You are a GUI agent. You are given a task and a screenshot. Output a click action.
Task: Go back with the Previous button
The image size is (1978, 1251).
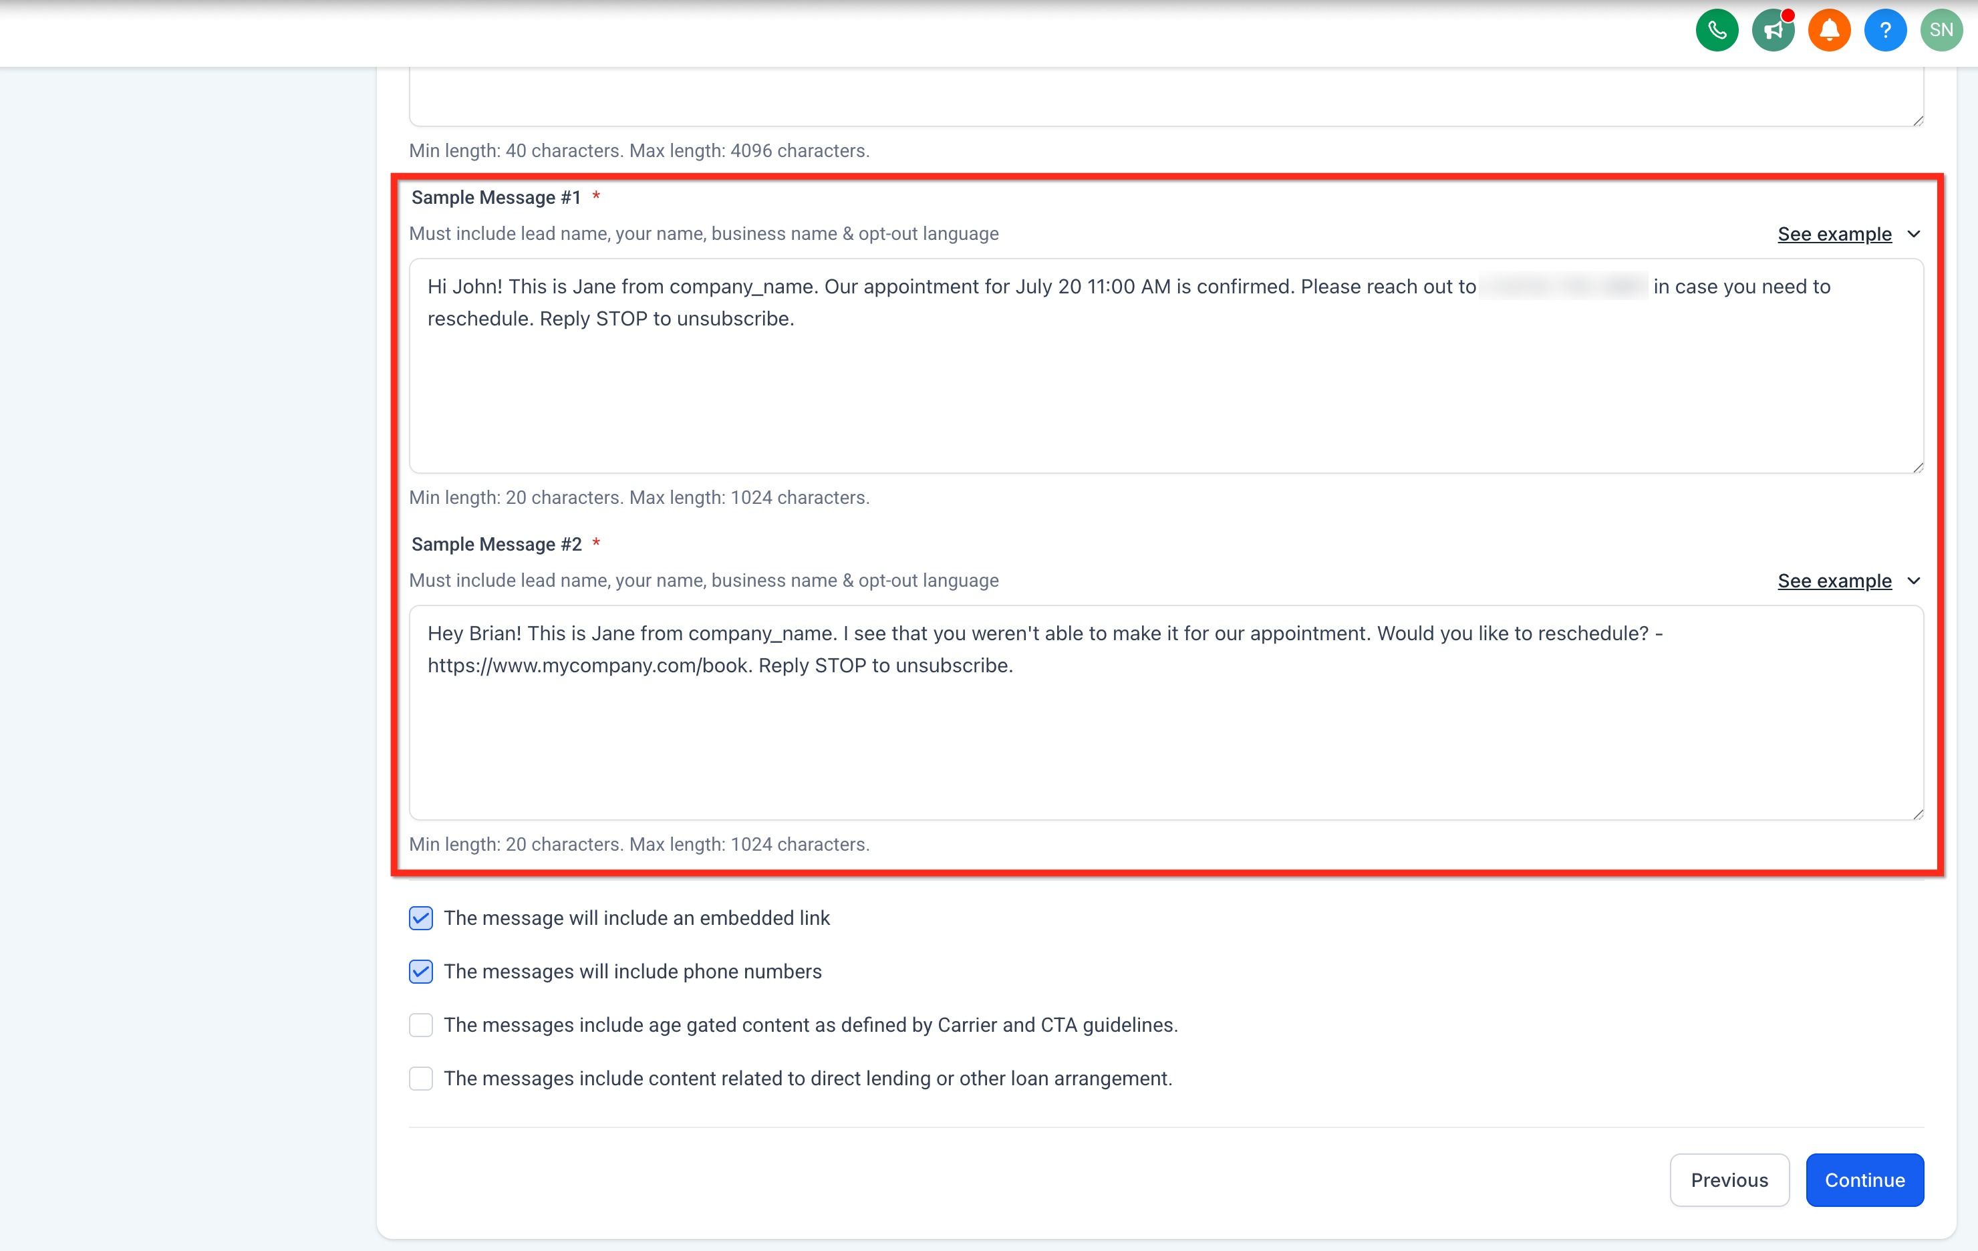(1728, 1179)
